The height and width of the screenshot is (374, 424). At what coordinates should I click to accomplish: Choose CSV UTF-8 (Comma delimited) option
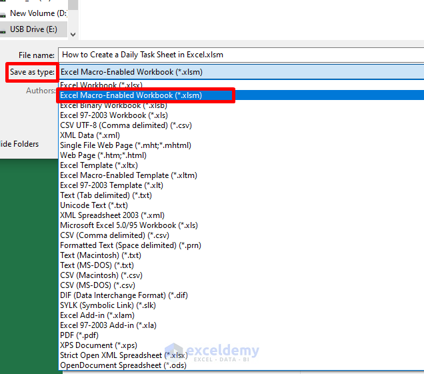[241, 125]
